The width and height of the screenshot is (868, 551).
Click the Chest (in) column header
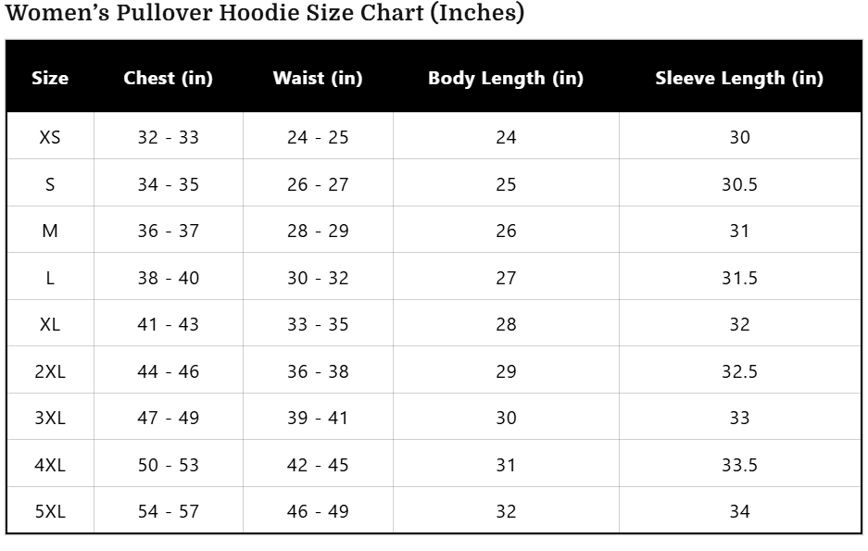click(168, 79)
